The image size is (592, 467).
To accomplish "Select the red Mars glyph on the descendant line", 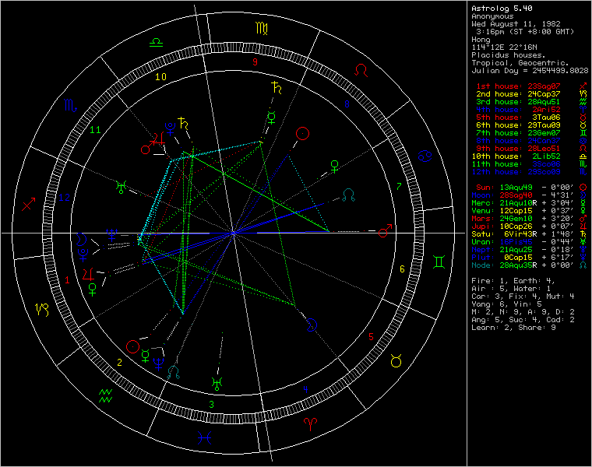I will [386, 230].
